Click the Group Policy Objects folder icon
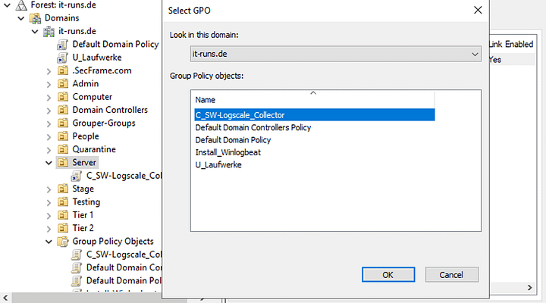This screenshot has height=303, width=546. point(62,242)
